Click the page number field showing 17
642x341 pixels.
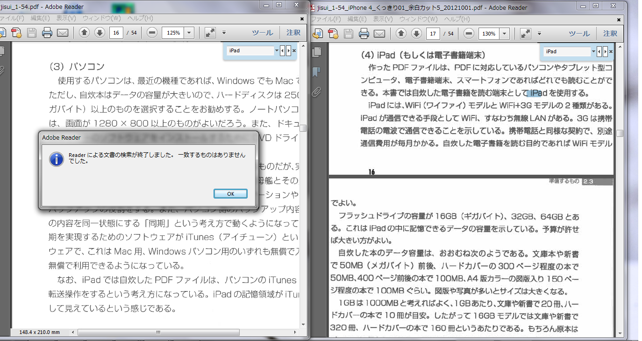click(433, 34)
